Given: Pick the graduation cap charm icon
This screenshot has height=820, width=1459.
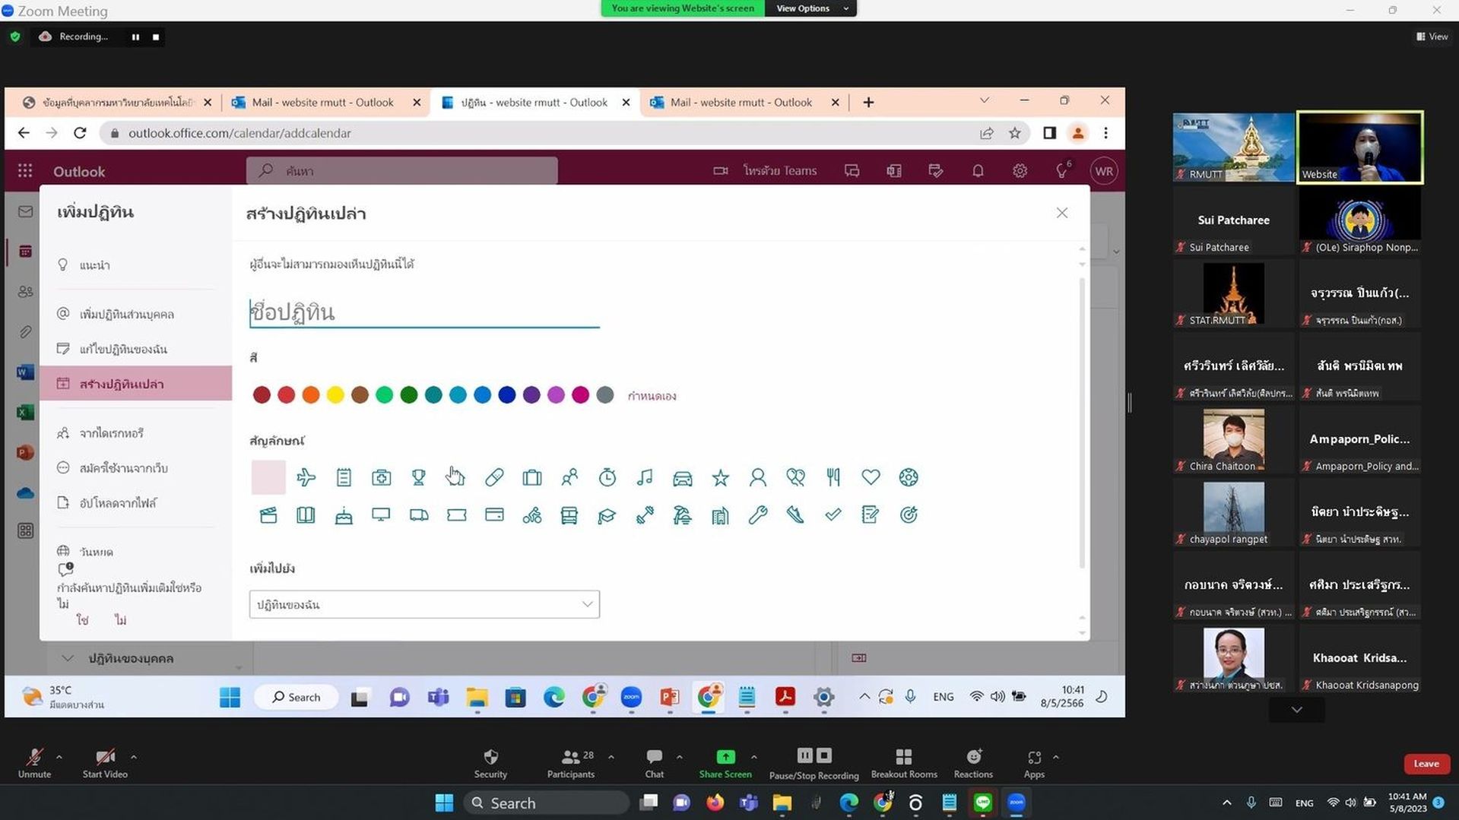Looking at the screenshot, I should coord(607,515).
